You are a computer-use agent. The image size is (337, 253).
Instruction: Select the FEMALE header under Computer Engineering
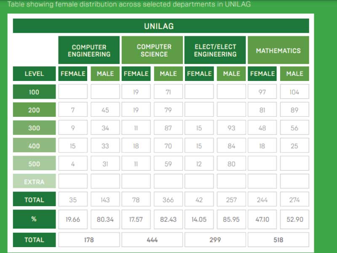[x=73, y=73]
